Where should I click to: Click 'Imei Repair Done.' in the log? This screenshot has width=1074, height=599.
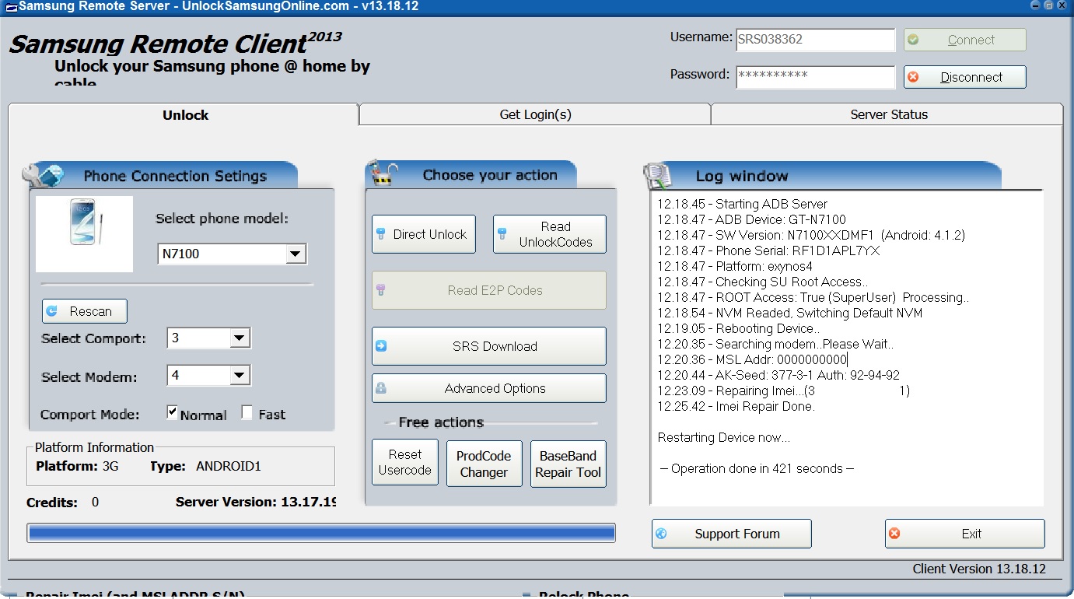[736, 406]
